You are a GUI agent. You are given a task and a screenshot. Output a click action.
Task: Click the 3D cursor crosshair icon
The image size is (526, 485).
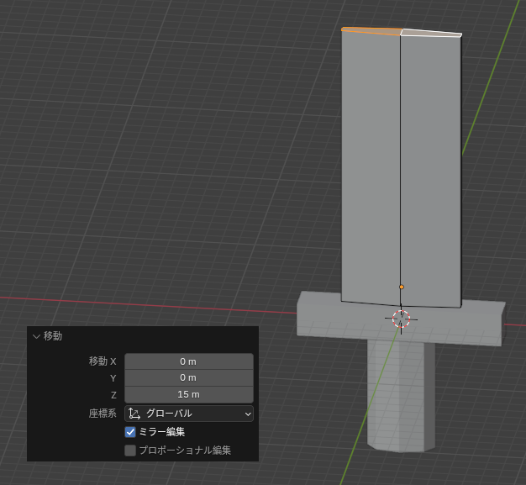(401, 319)
